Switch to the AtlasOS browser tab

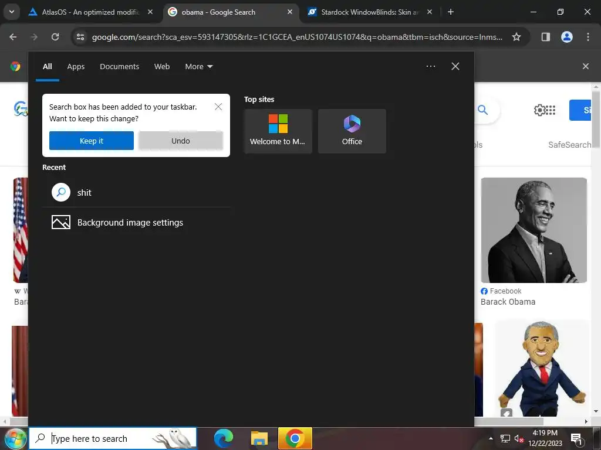(x=91, y=12)
